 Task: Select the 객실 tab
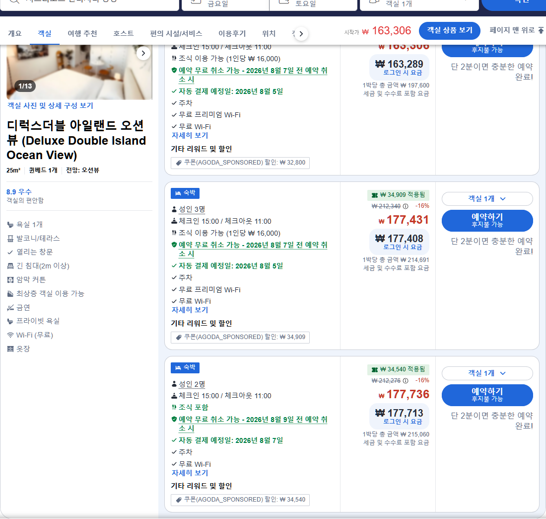click(45, 33)
